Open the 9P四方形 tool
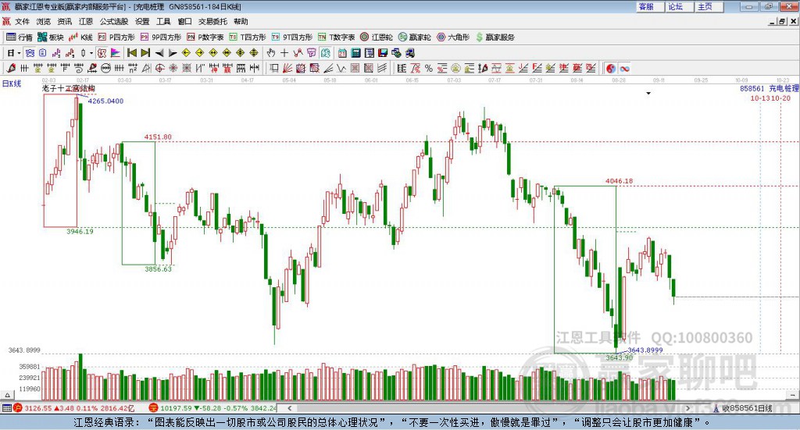Viewport: 800px width, 430px height. (x=160, y=37)
